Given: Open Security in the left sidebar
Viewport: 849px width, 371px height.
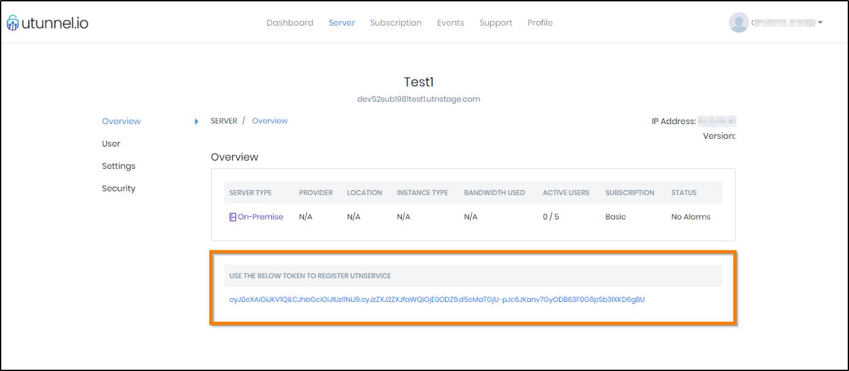Looking at the screenshot, I should 119,188.
